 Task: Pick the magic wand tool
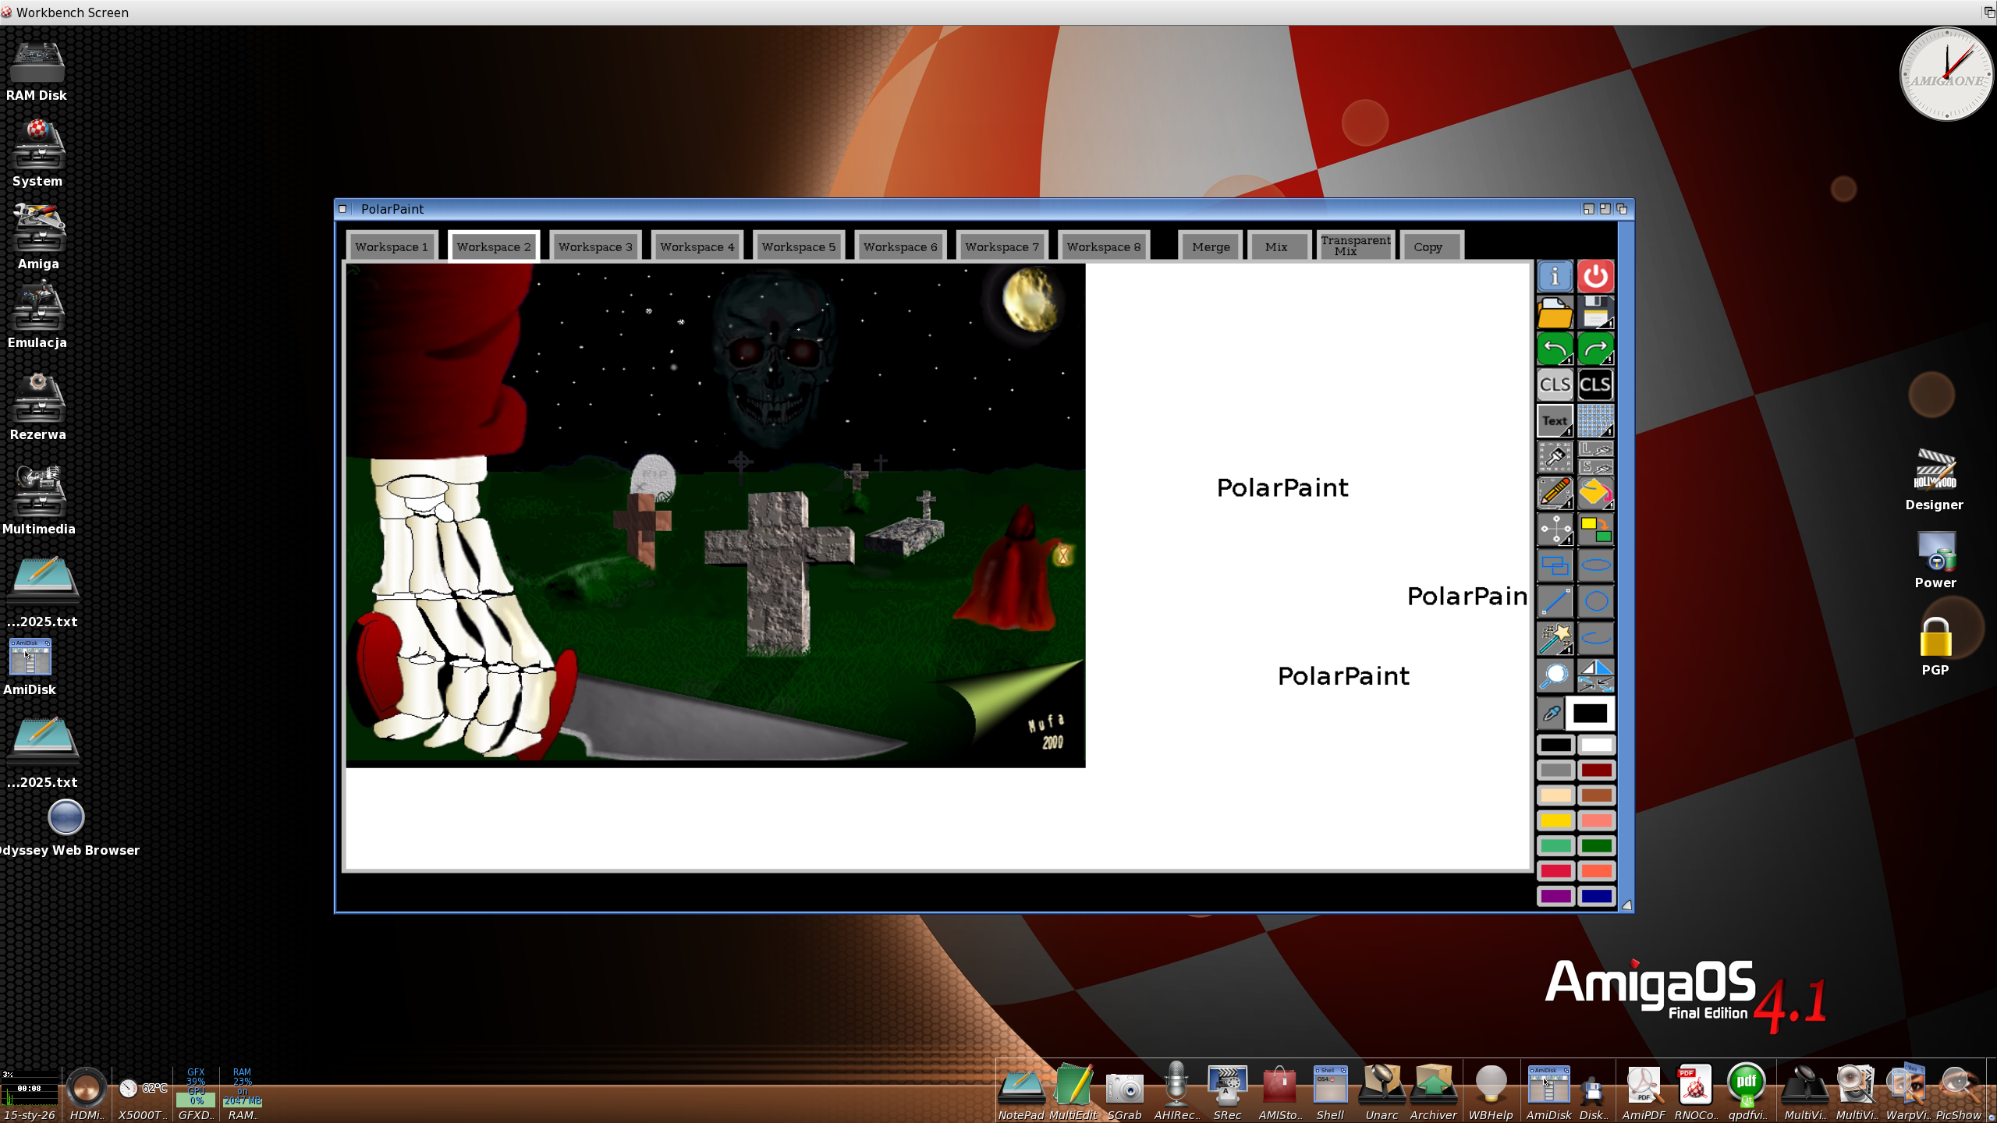pos(1554,639)
